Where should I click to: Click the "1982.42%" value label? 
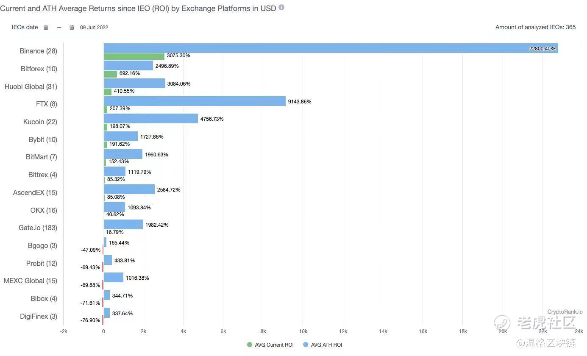157,225
